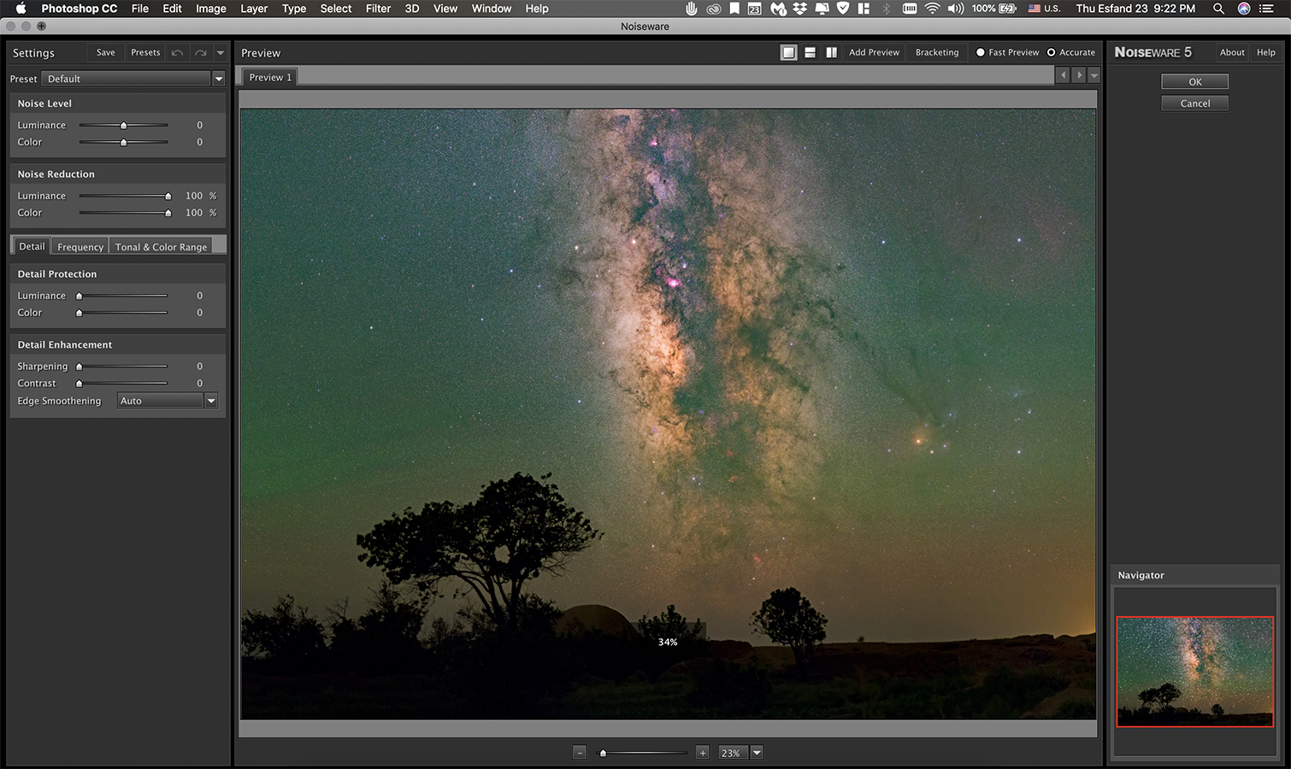Click the display mirroring menu bar icon
This screenshot has width=1291, height=769.
tap(822, 9)
